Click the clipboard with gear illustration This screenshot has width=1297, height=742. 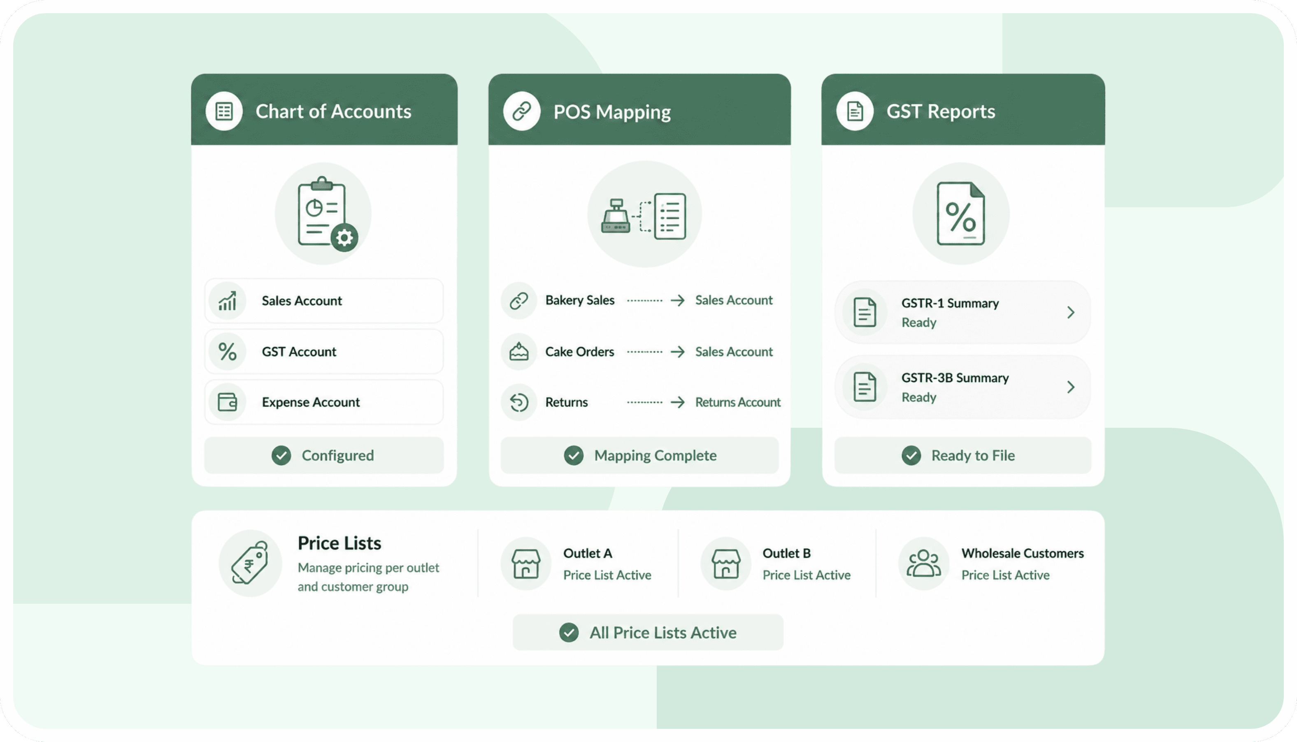(x=323, y=213)
